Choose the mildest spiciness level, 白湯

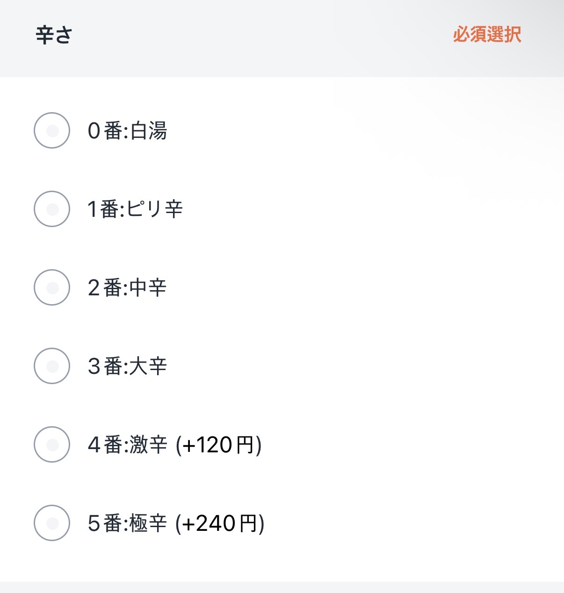[52, 130]
